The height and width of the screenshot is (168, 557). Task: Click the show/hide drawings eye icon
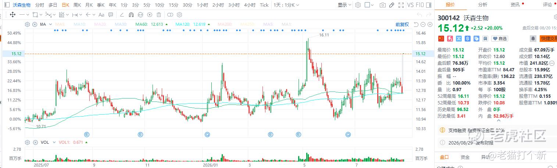(149, 15)
